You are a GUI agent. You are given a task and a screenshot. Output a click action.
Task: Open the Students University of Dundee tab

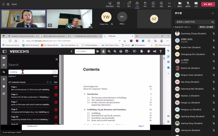pos(23,36)
